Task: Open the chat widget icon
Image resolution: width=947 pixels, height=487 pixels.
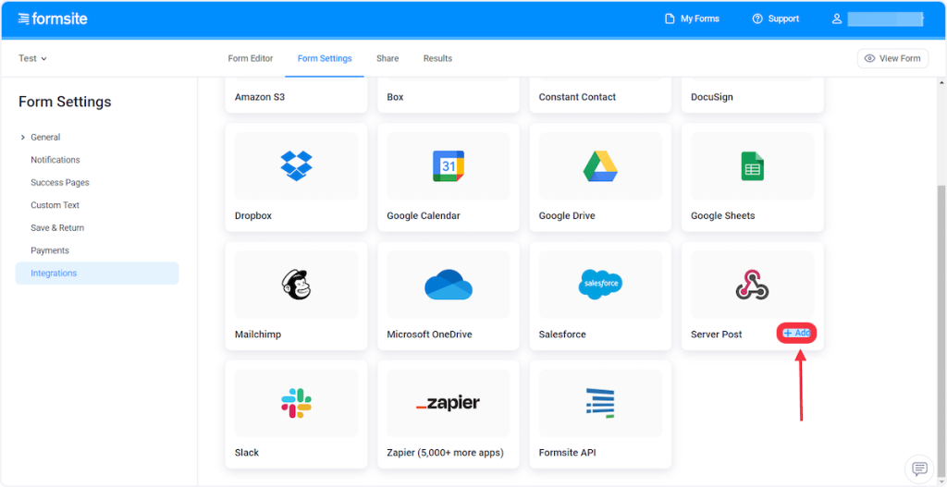Action: click(x=919, y=468)
